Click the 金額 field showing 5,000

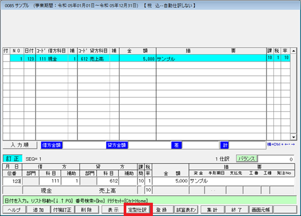(170, 181)
